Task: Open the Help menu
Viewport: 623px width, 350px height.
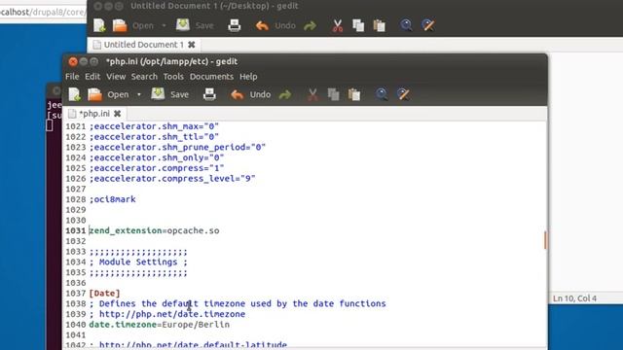Action: click(x=248, y=77)
